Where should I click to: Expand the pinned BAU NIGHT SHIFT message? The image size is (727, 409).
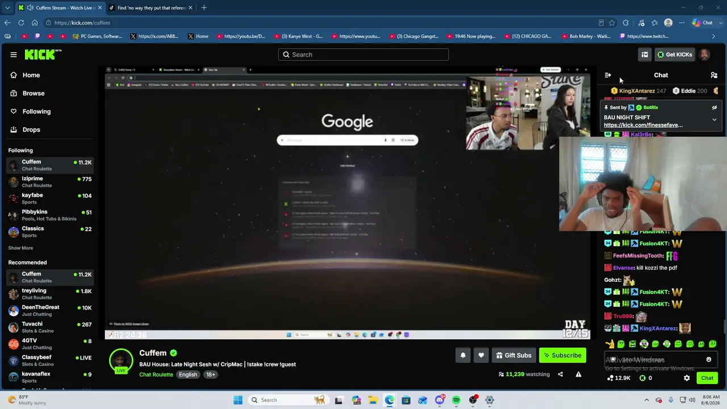pyautogui.click(x=715, y=119)
